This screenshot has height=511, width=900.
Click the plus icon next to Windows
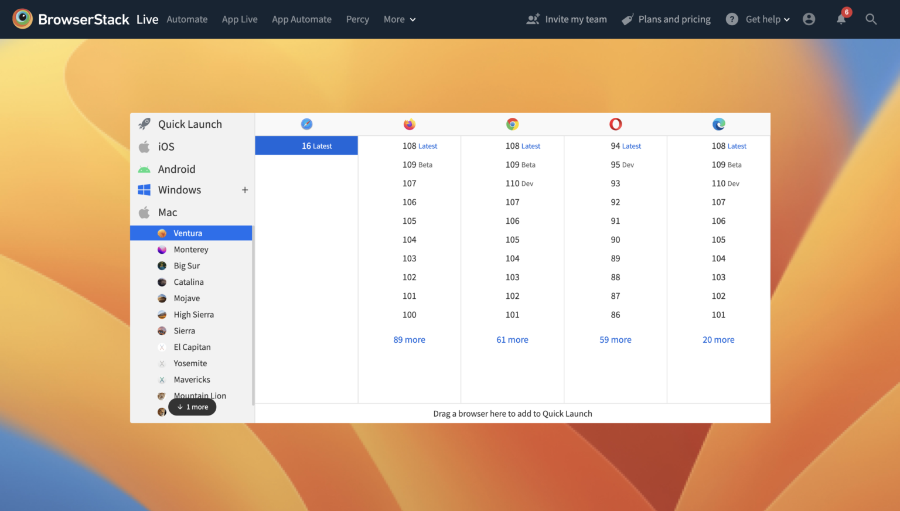[245, 190]
